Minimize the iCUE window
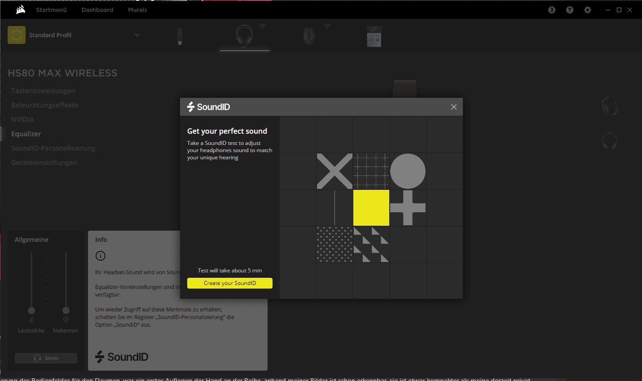The width and height of the screenshot is (642, 381). pos(608,10)
